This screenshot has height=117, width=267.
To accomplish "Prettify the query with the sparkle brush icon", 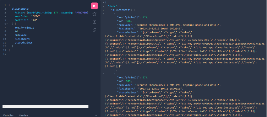I will (x=94, y=14).
